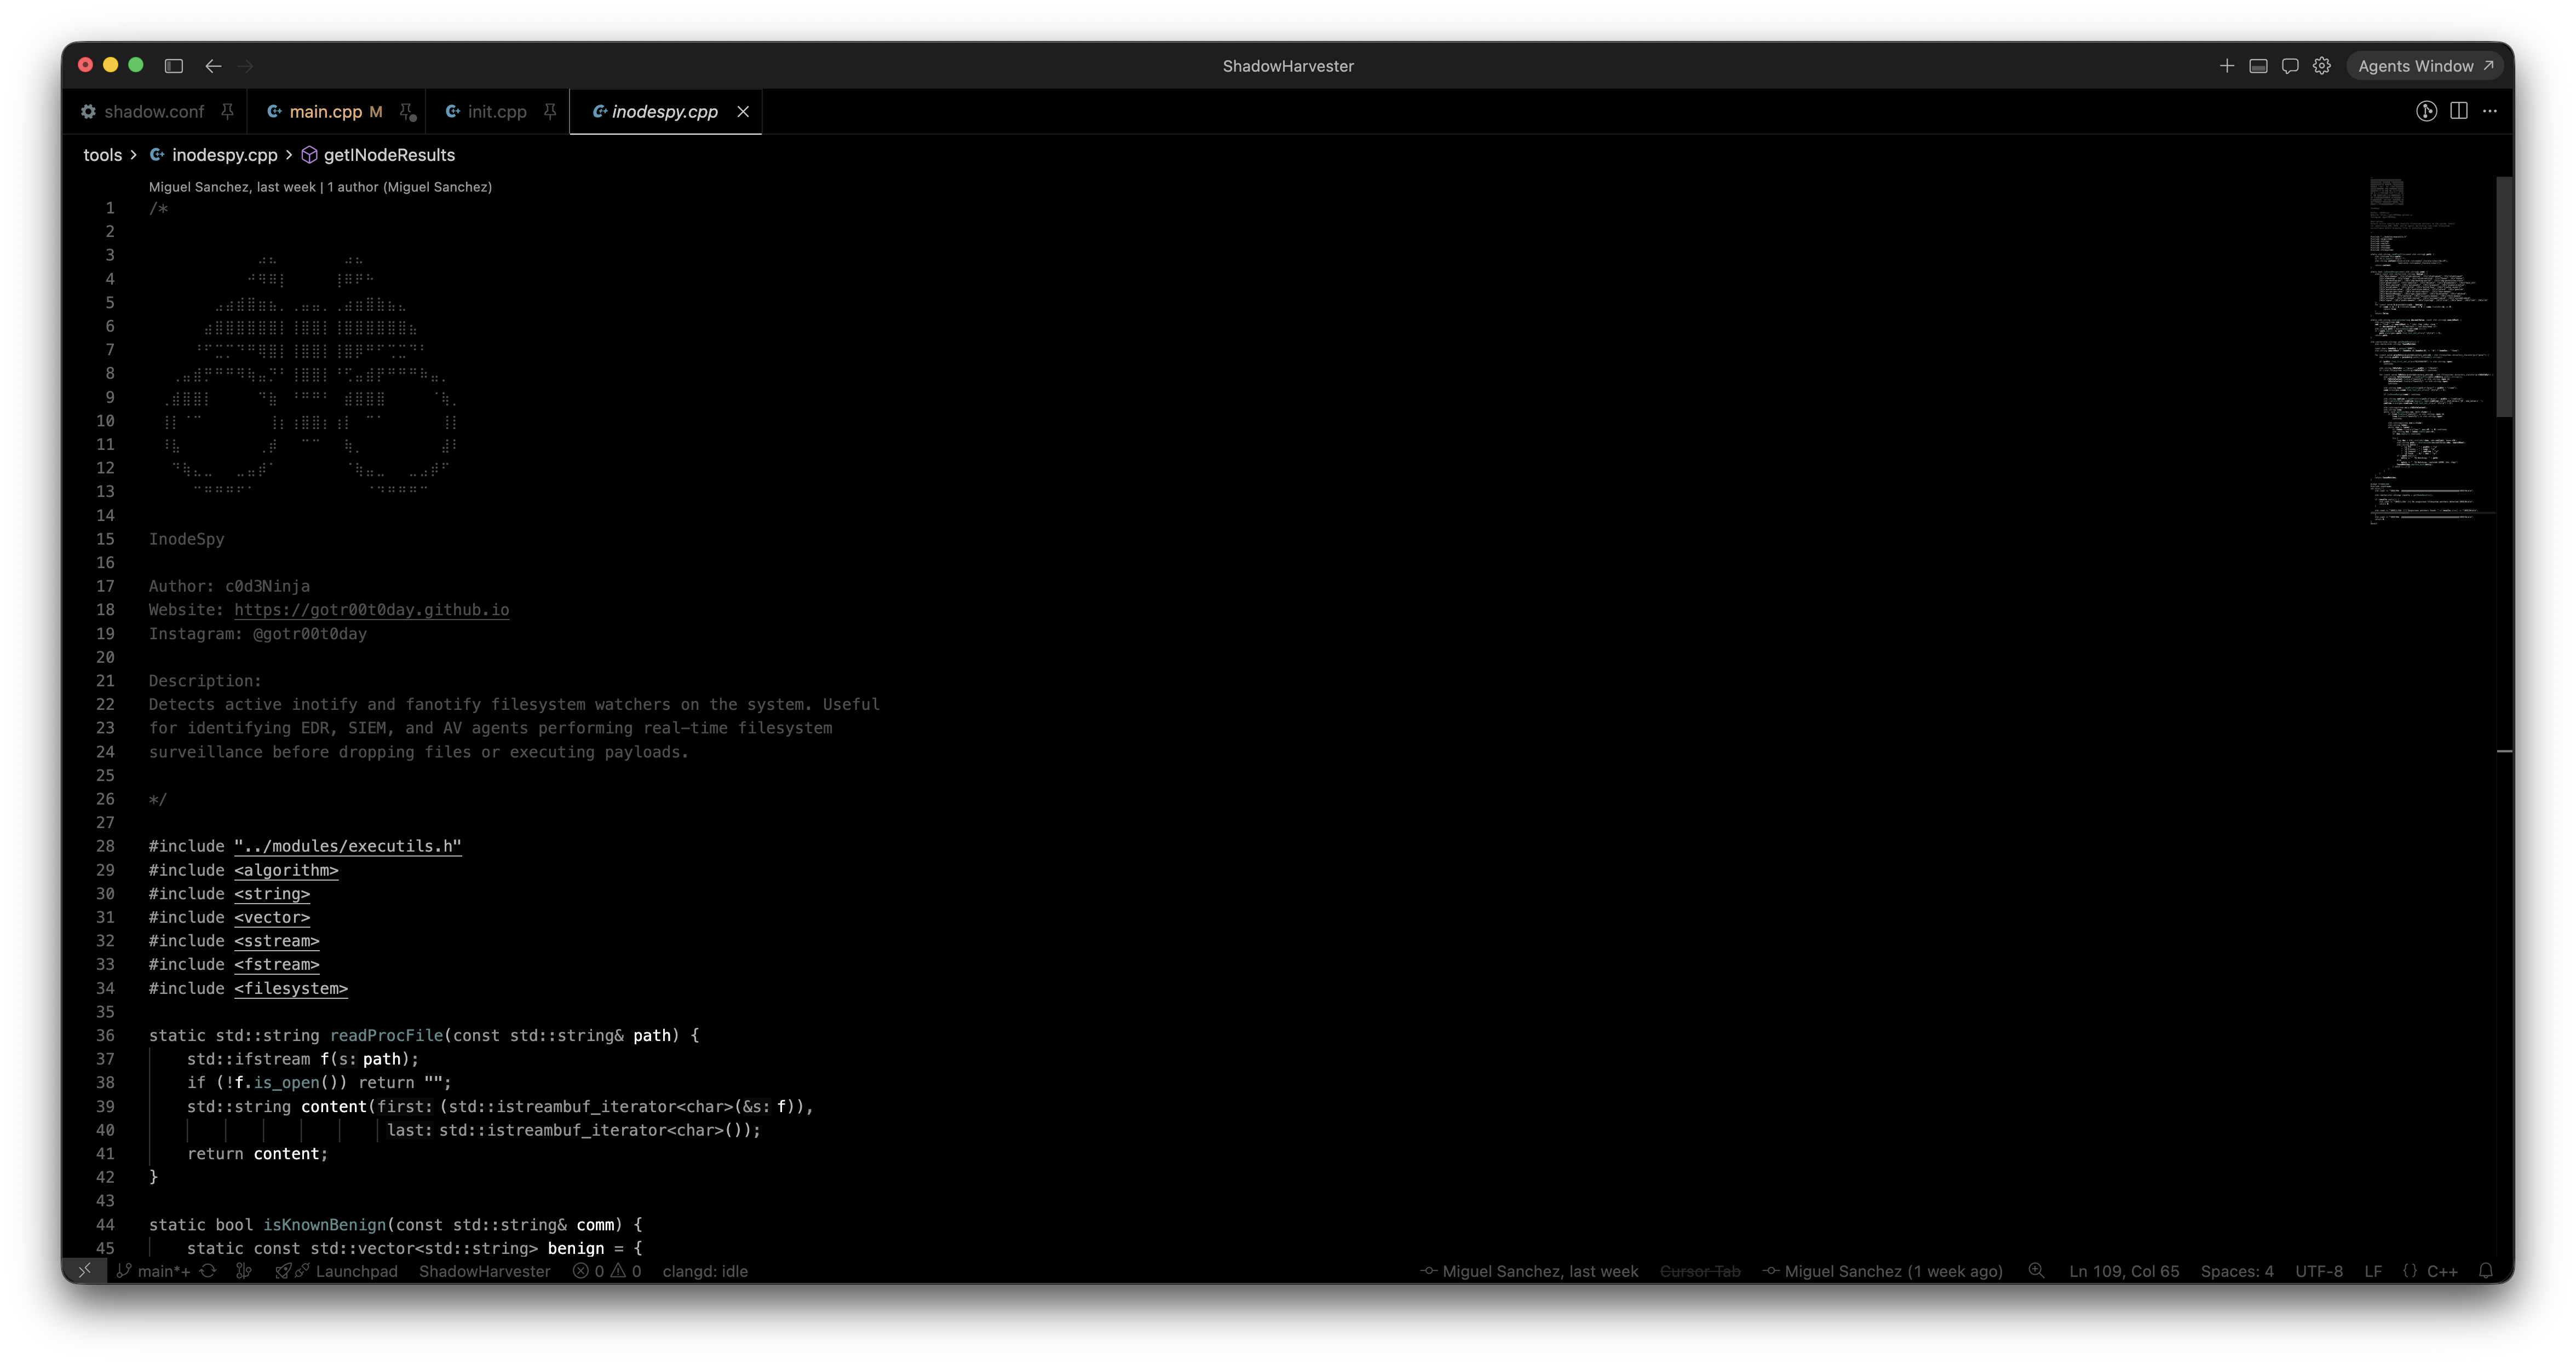Open Launchpad from the status bar
The image size is (2576, 1365).
(x=356, y=1271)
